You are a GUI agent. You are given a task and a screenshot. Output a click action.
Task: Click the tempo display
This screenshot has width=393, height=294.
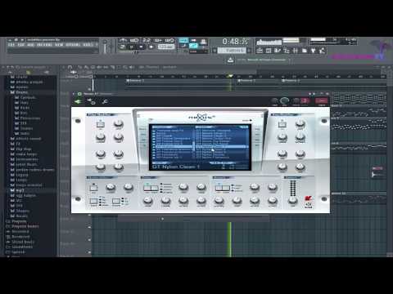coord(166,47)
